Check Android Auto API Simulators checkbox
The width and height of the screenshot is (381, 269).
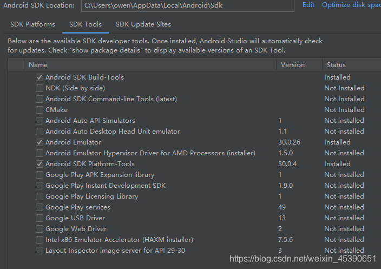pyautogui.click(x=40, y=121)
